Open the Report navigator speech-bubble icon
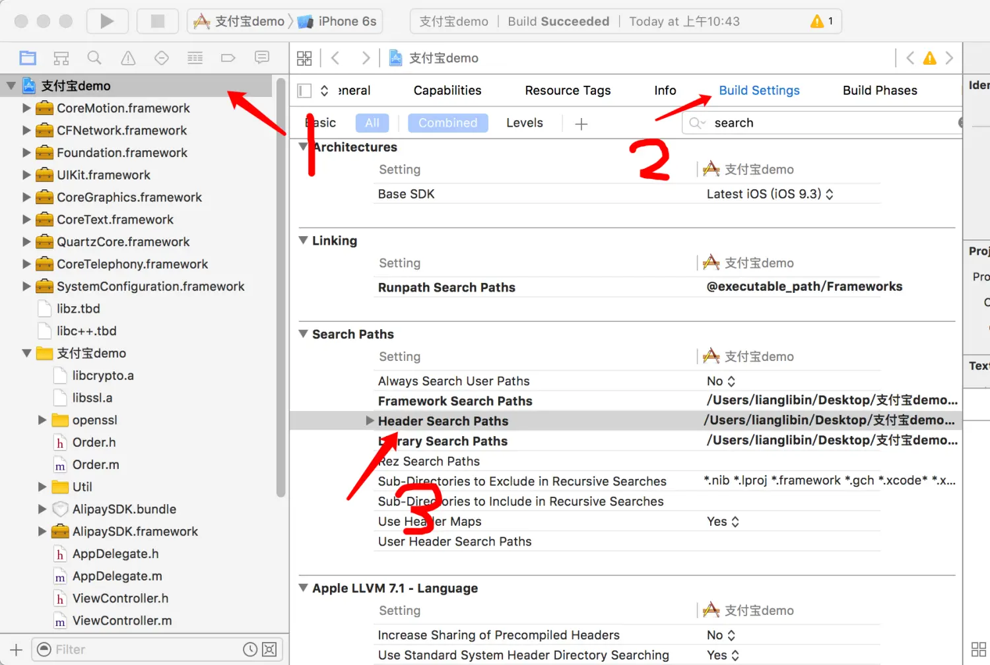This screenshot has height=665, width=990. 262,58
